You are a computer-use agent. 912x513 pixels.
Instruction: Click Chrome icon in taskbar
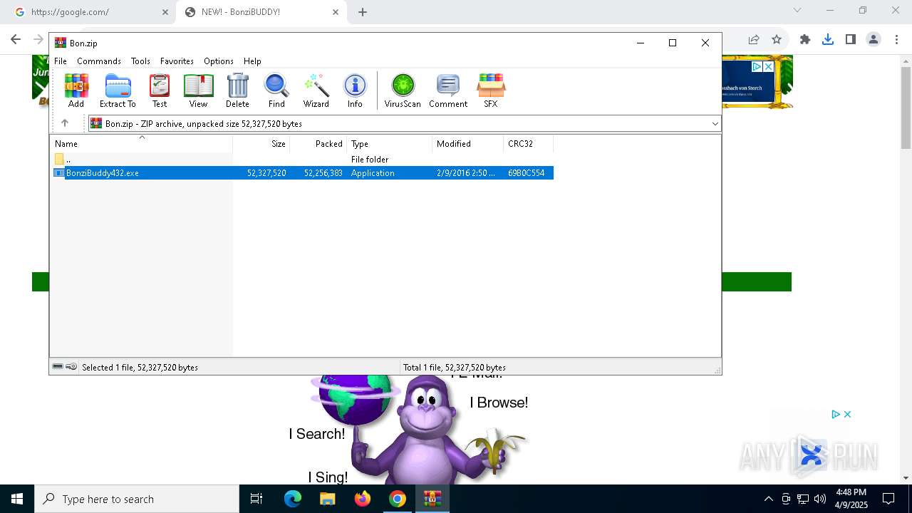(x=398, y=499)
